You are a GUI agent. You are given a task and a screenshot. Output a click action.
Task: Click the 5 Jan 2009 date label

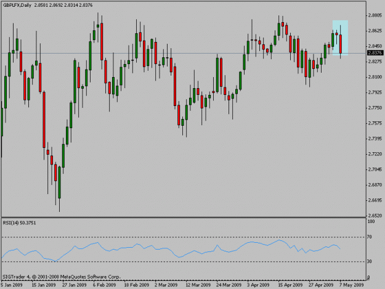click(x=12, y=285)
